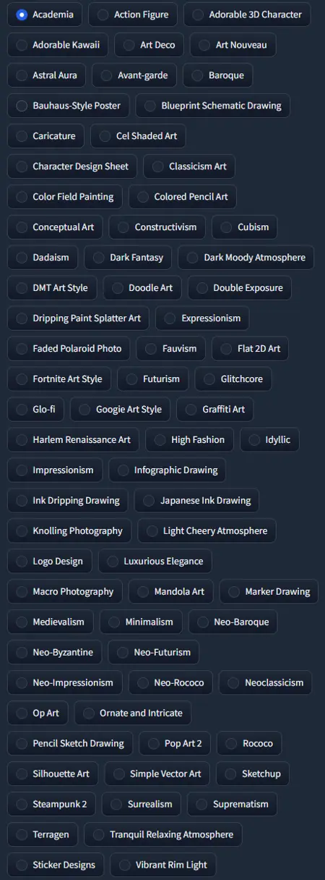
Task: Select Japanese Ink Drawing
Action: coord(197,501)
